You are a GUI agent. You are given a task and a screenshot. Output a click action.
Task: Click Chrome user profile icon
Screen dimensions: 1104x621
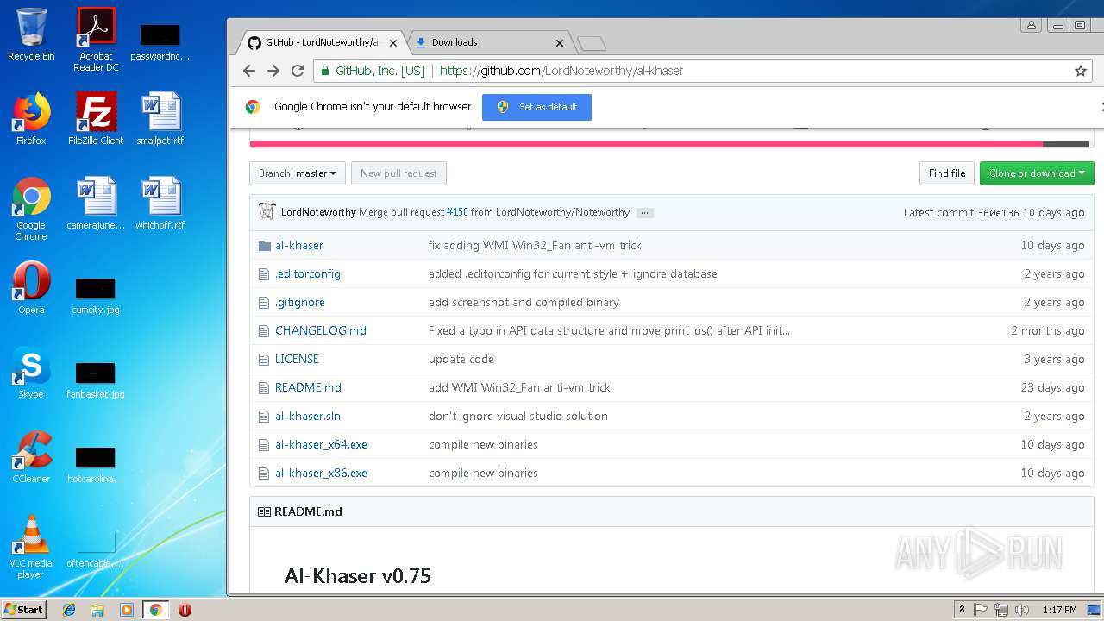pos(1031,25)
